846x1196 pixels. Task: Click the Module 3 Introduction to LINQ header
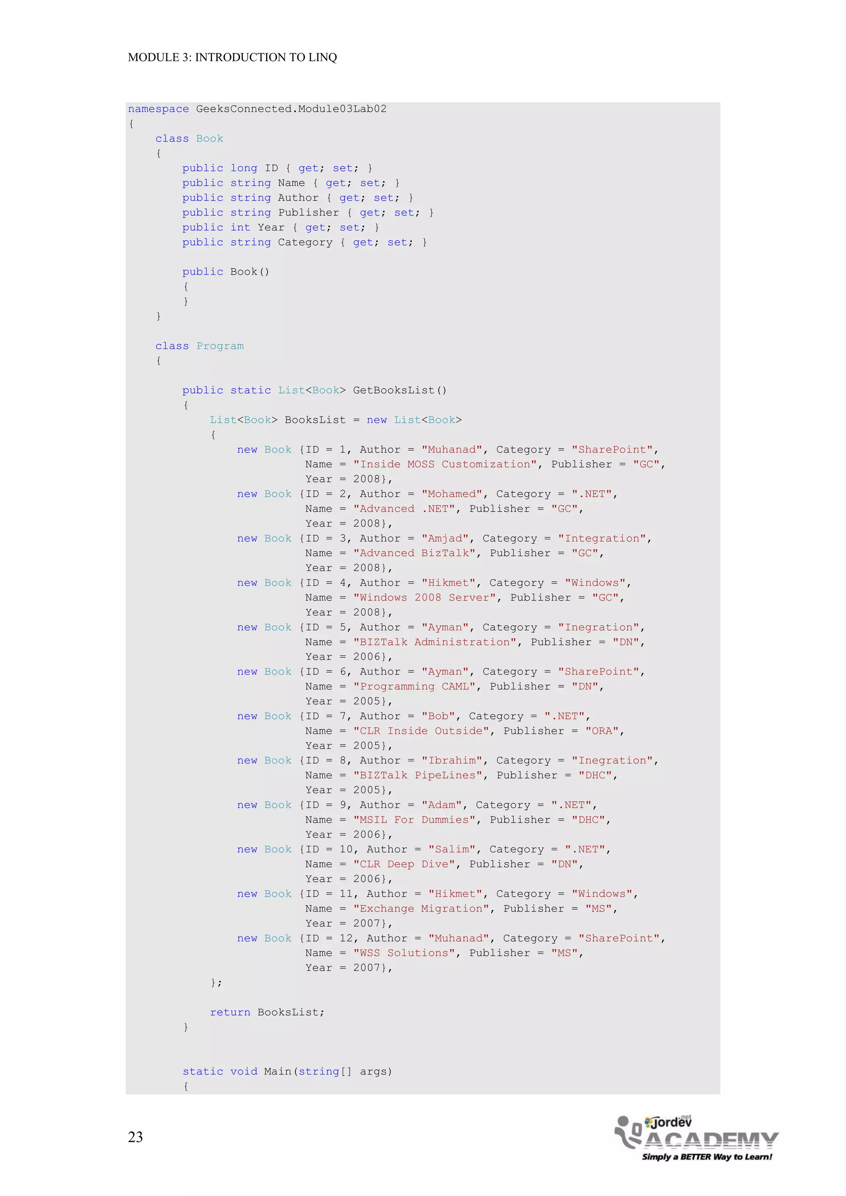tap(232, 57)
